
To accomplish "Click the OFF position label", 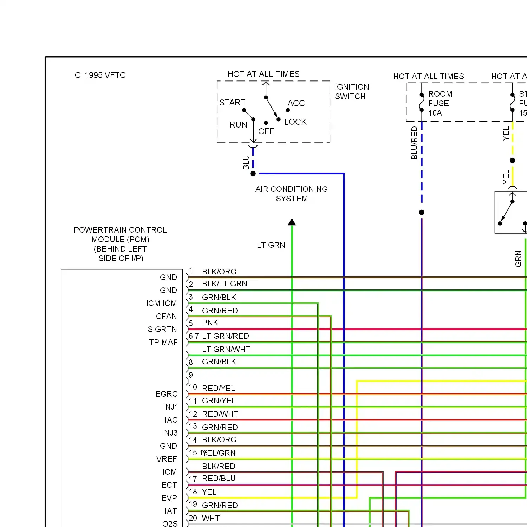I will point(266,131).
